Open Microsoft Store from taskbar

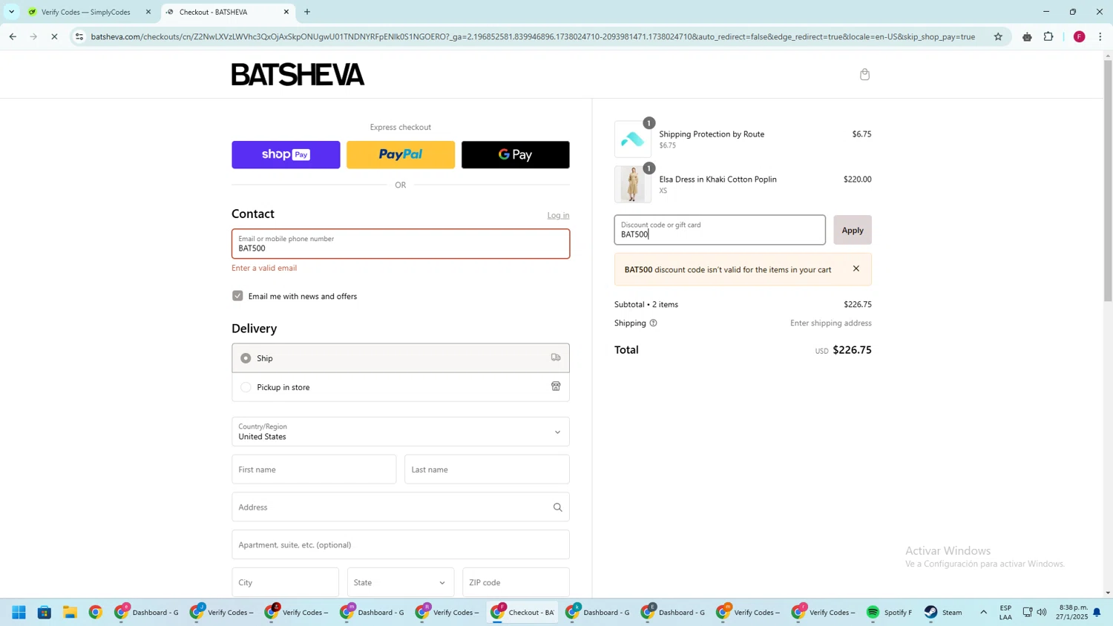pos(45,612)
